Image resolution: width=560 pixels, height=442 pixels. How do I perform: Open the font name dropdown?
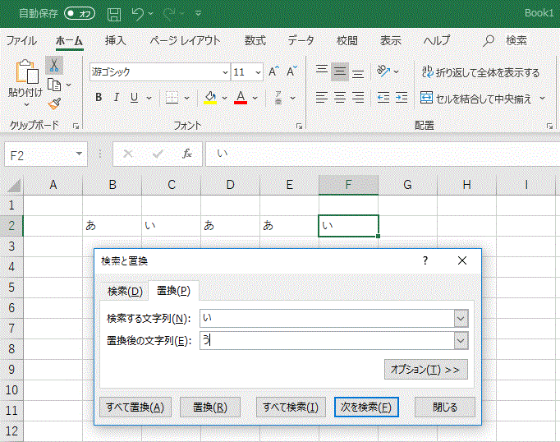click(x=223, y=72)
